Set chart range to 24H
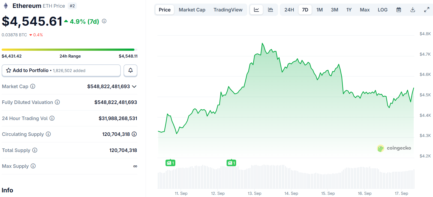 coord(289,10)
